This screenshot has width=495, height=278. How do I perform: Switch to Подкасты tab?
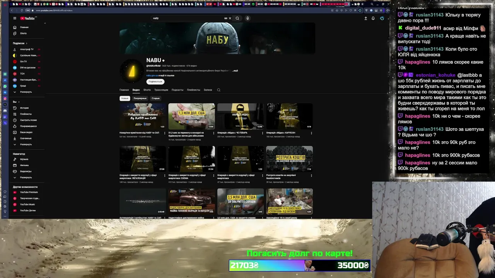pyautogui.click(x=178, y=90)
